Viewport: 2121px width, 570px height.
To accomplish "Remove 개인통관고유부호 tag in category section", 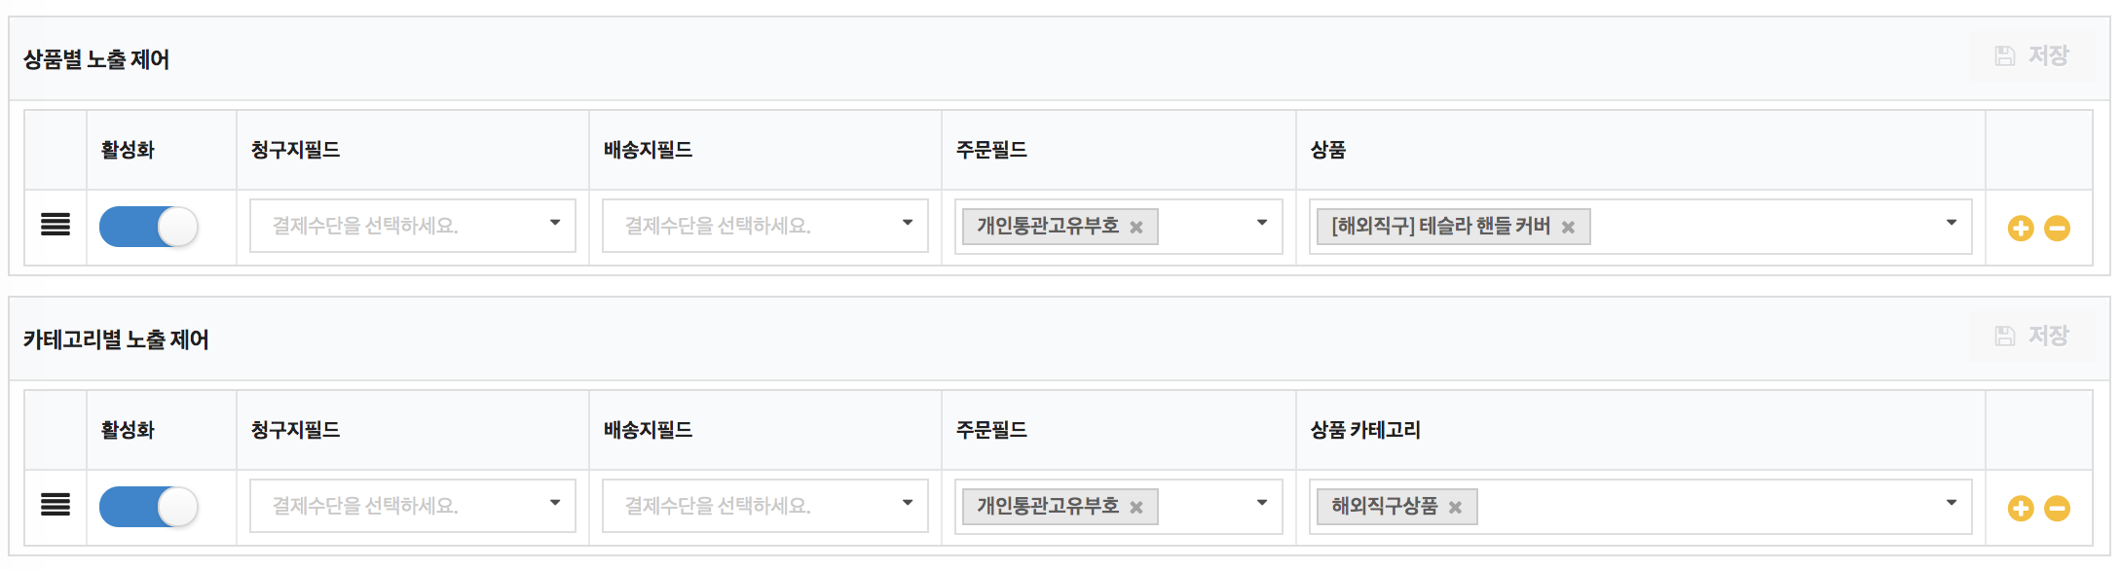I will pyautogui.click(x=1135, y=508).
